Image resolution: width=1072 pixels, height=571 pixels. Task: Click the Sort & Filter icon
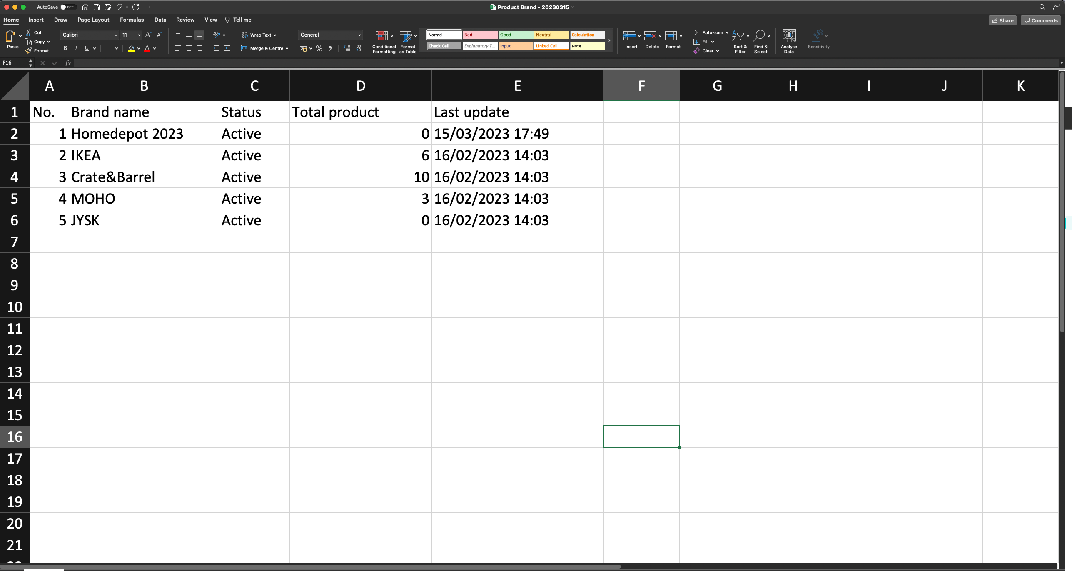(x=738, y=36)
